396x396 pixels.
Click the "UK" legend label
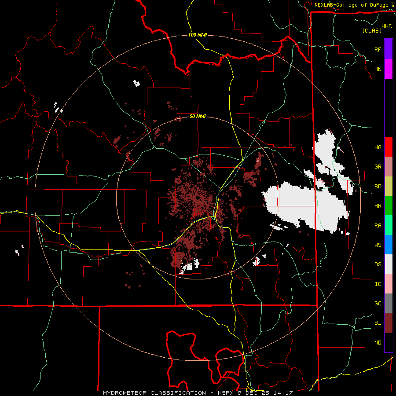[x=378, y=69]
